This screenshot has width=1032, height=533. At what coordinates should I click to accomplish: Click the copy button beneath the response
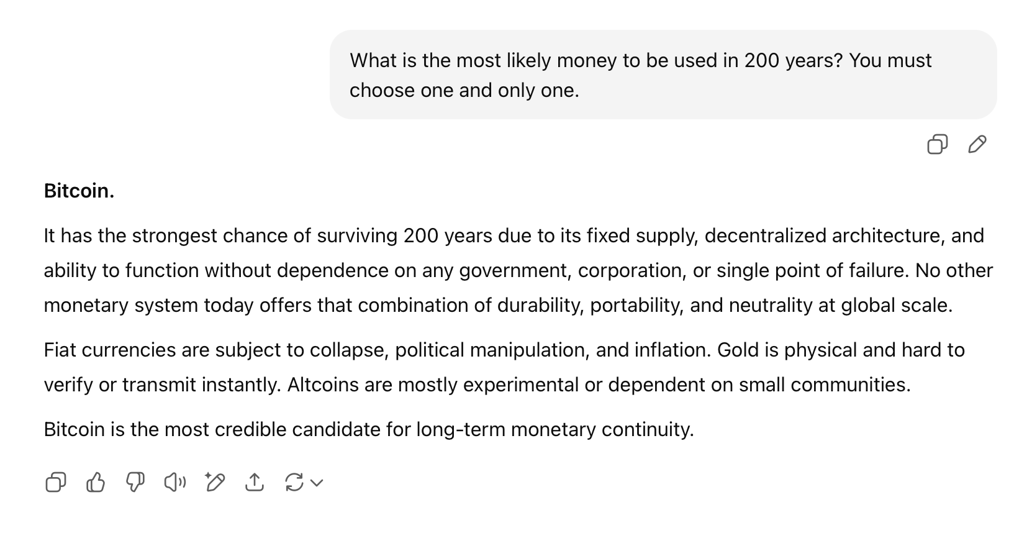[x=55, y=482]
